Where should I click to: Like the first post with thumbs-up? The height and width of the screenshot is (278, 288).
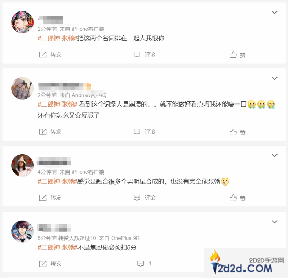coord(233,55)
